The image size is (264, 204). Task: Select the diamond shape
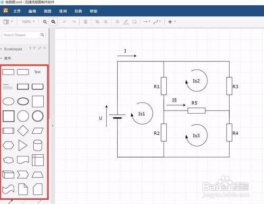point(23,131)
